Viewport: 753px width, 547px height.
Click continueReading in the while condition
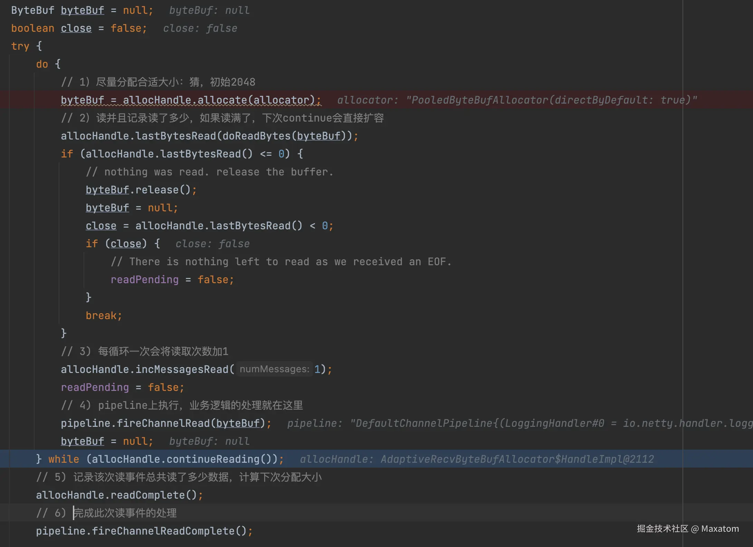coord(213,459)
